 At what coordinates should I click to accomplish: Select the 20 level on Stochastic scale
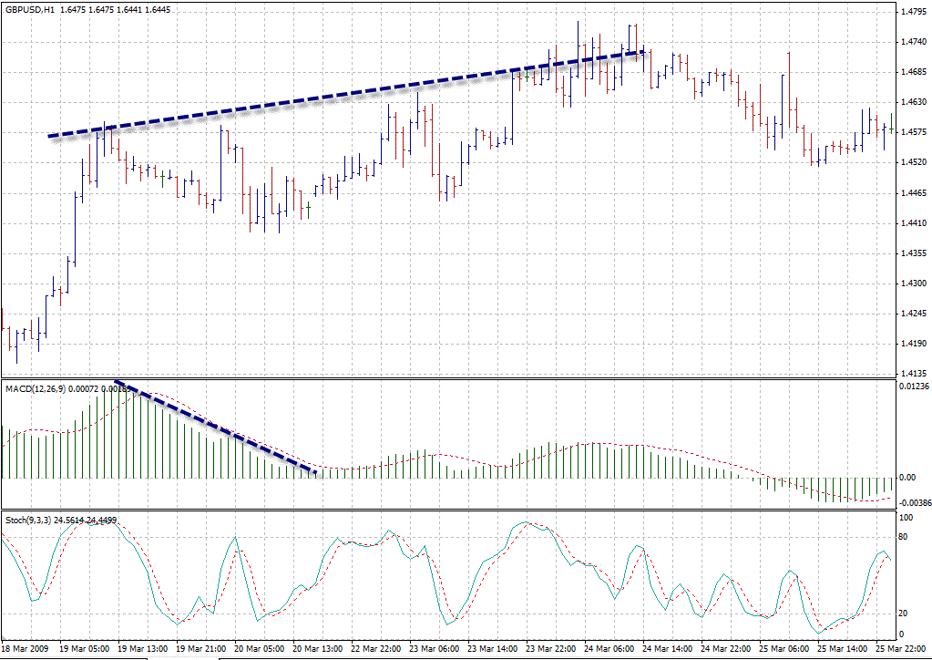(905, 614)
